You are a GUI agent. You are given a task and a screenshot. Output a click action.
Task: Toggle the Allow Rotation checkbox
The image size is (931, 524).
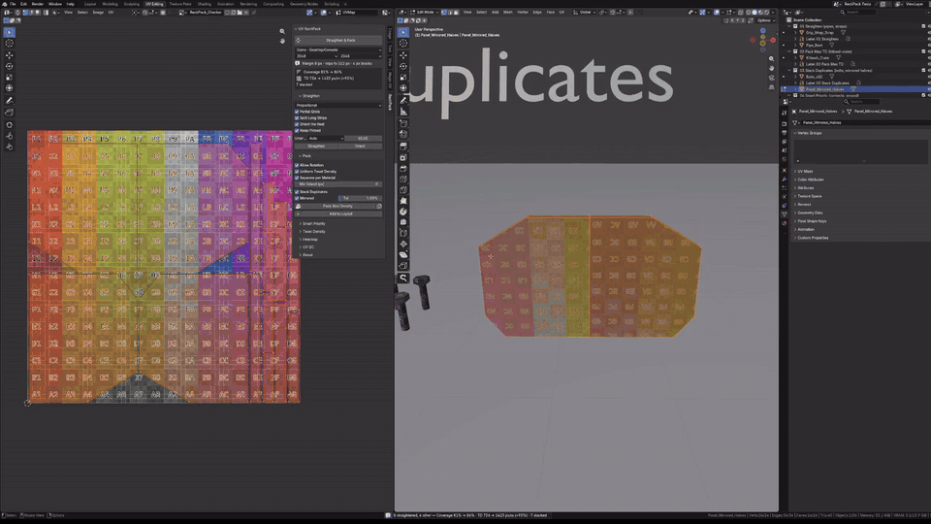297,165
